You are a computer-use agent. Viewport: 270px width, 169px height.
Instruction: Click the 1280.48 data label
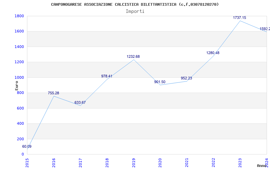click(213, 53)
